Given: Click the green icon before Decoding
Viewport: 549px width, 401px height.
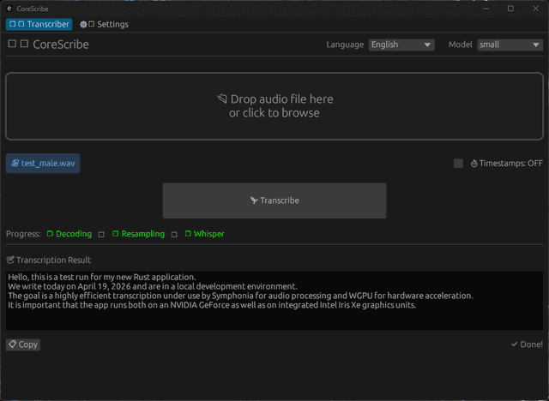Looking at the screenshot, I should point(50,234).
